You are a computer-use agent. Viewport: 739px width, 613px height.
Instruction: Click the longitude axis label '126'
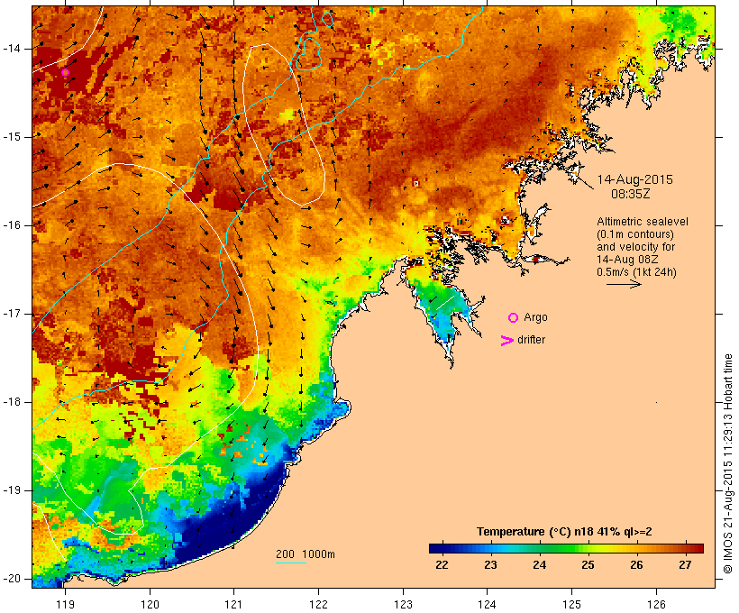(656, 604)
